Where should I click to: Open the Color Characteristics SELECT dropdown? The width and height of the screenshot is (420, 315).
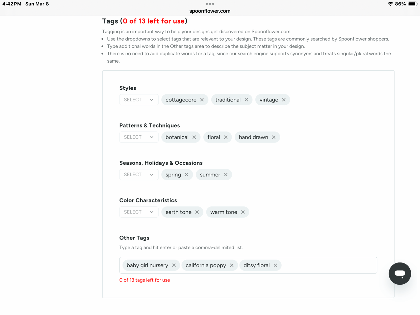coord(139,212)
